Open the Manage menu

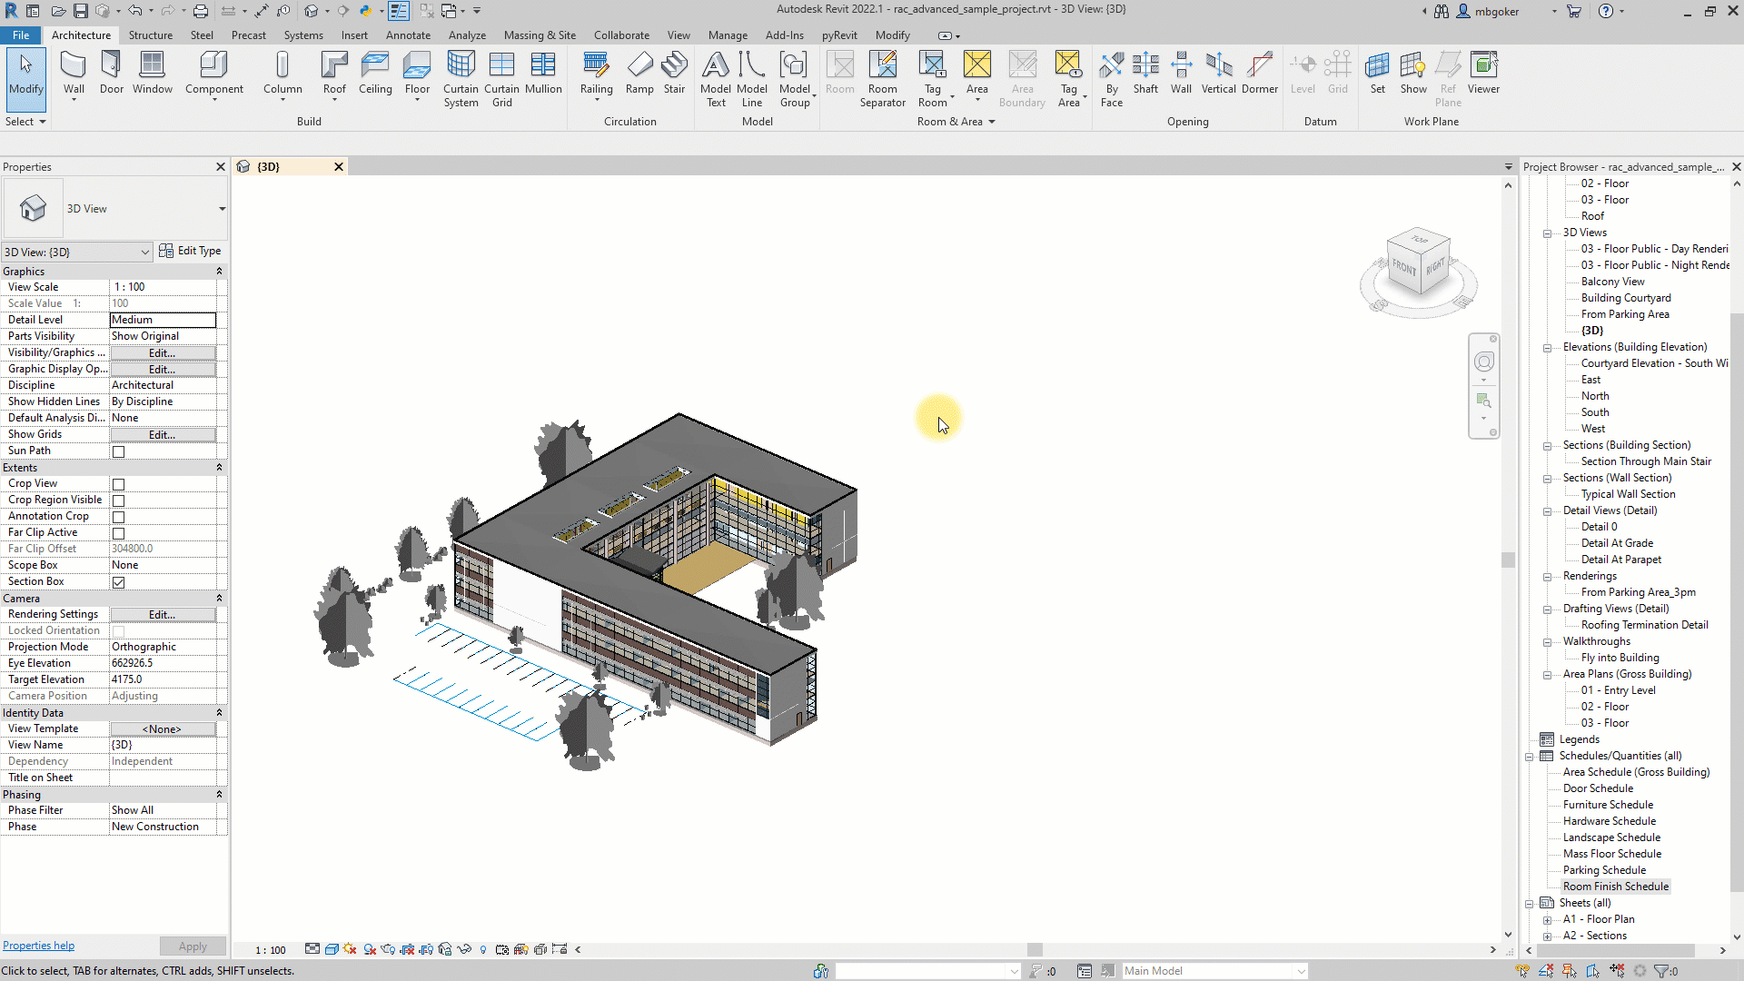[x=728, y=35]
